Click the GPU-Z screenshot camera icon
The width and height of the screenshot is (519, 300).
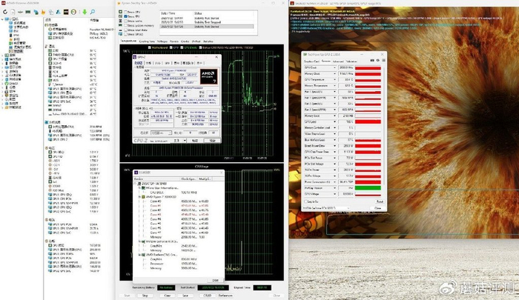pos(371,60)
